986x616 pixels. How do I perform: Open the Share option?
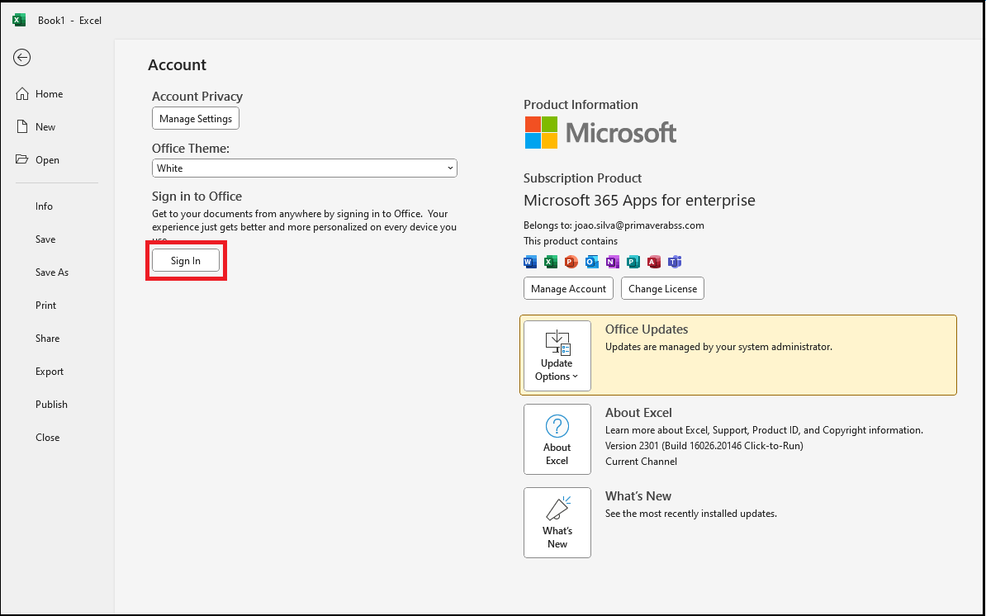[48, 339]
